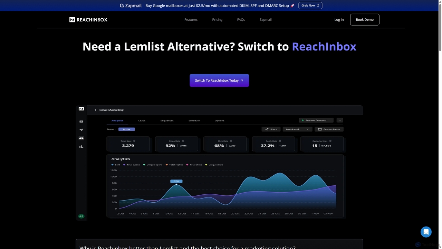The image size is (442, 249).
Task: Go to FAQs in the top navigation
Action: (241, 20)
